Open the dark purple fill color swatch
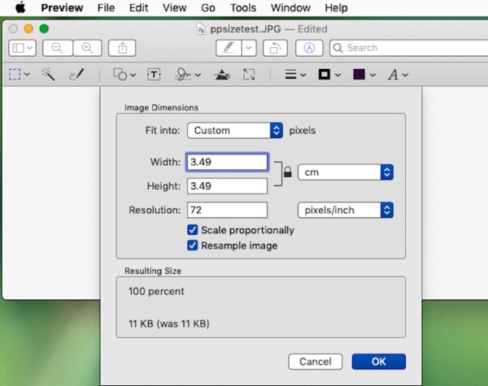 point(363,74)
